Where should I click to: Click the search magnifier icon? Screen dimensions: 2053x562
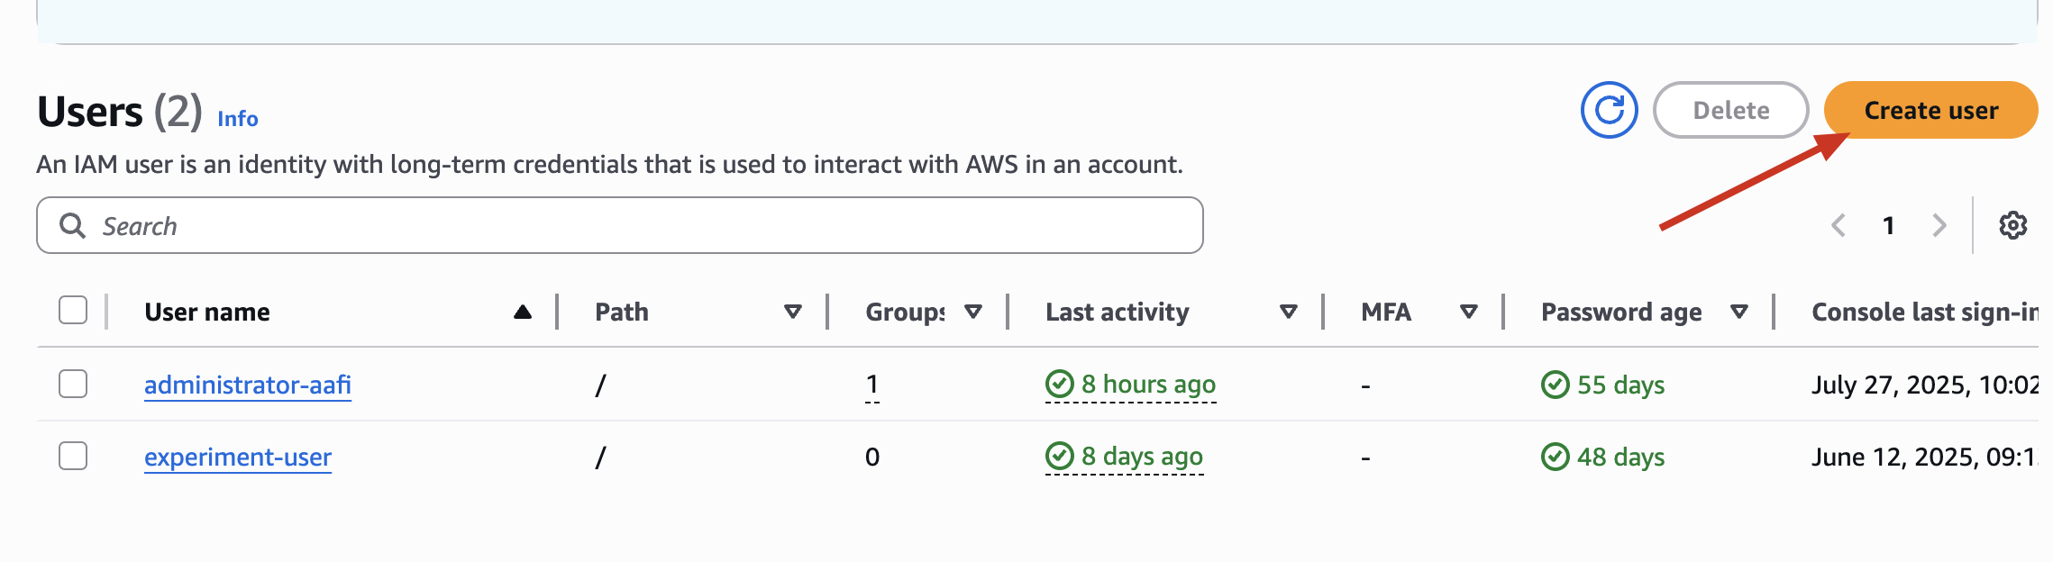[x=72, y=225]
